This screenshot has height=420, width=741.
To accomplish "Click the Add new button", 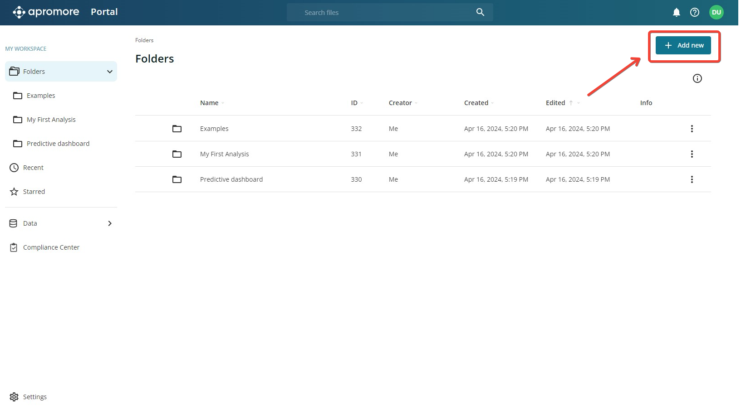I will [683, 45].
